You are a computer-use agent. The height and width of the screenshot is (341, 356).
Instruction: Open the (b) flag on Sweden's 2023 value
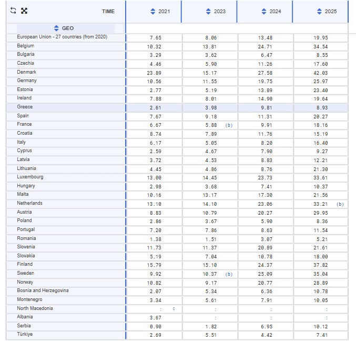point(229,274)
